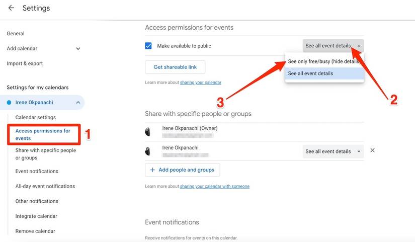This screenshot has width=415, height=242.
Task: Open sharing your calendar help link
Action: (x=200, y=83)
